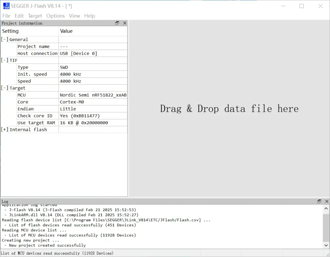Viewport: 330px width, 257px height.
Task: Collapse the TIF section
Action: point(5,60)
